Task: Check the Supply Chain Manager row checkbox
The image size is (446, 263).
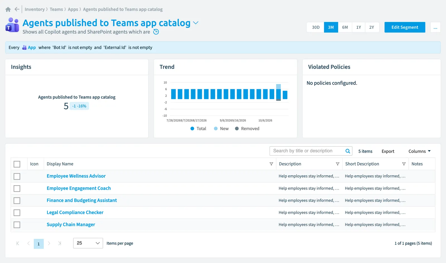Action: [x=17, y=225]
